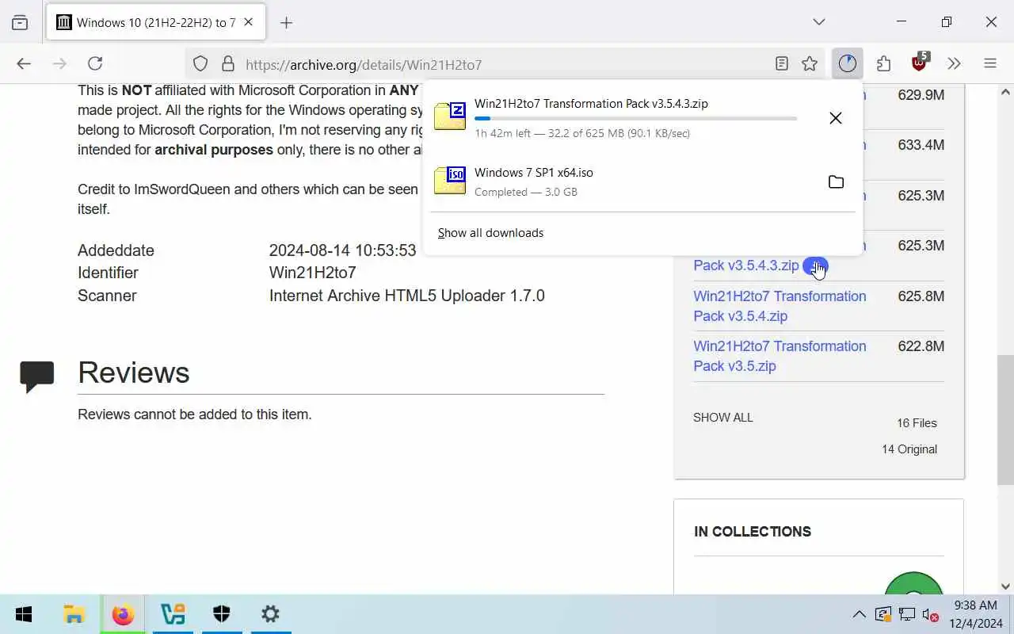This screenshot has height=634, width=1014.
Task: Go back to previous page
Action: (x=24, y=63)
